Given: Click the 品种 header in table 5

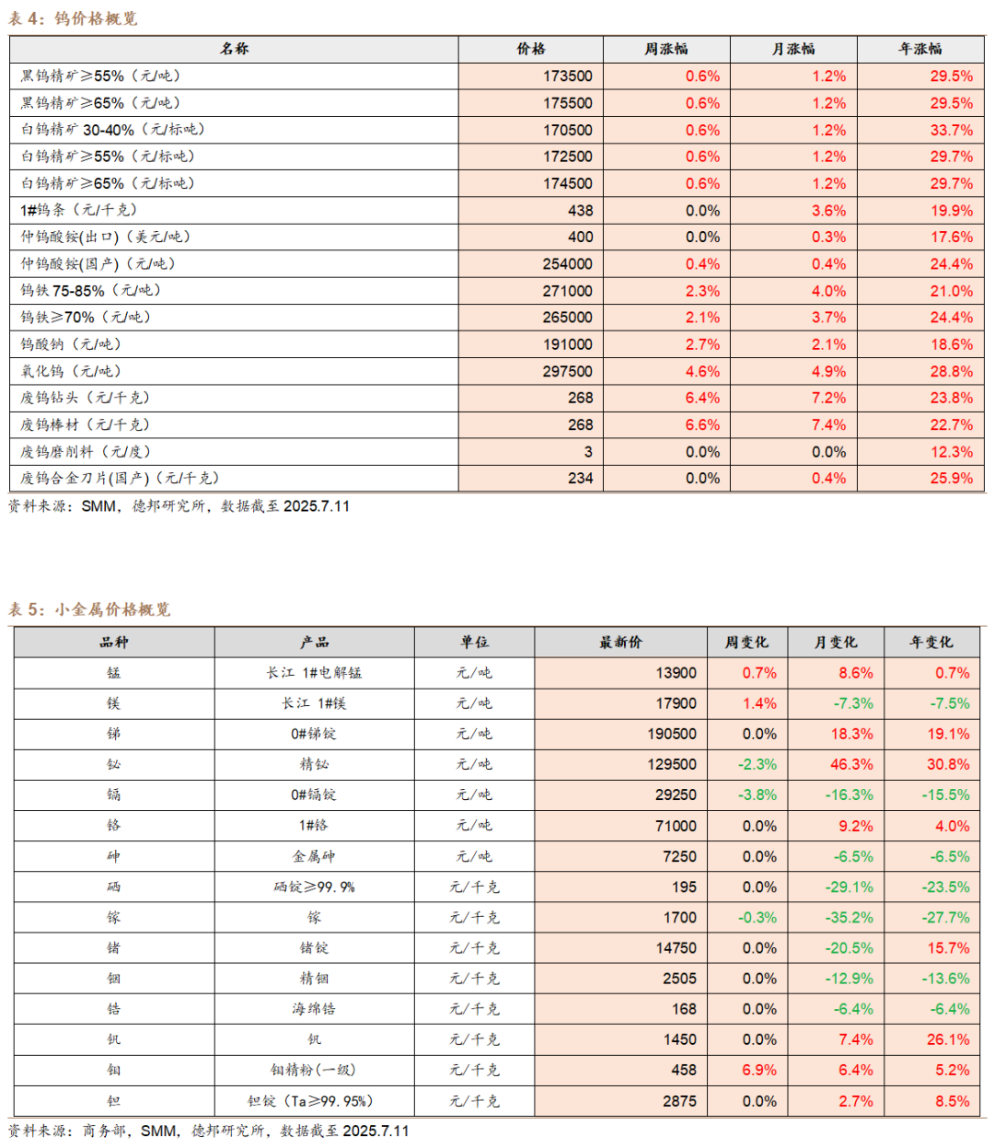Looking at the screenshot, I should (114, 643).
